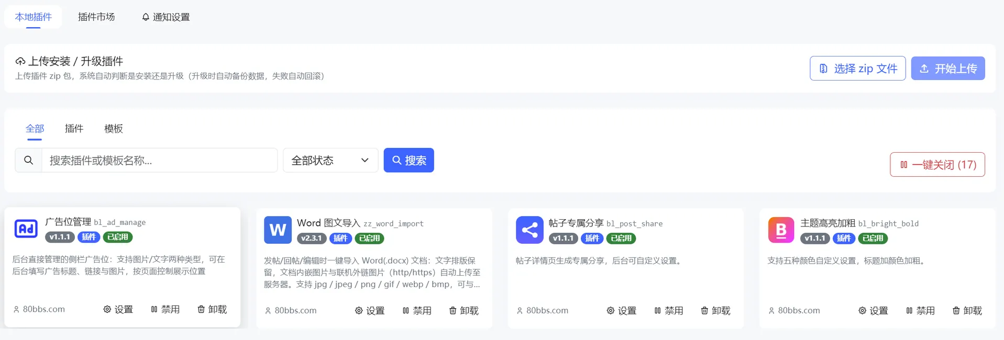This screenshot has height=340, width=1004.
Task: Click the bell icon in 通知设置 tab
Action: point(146,17)
